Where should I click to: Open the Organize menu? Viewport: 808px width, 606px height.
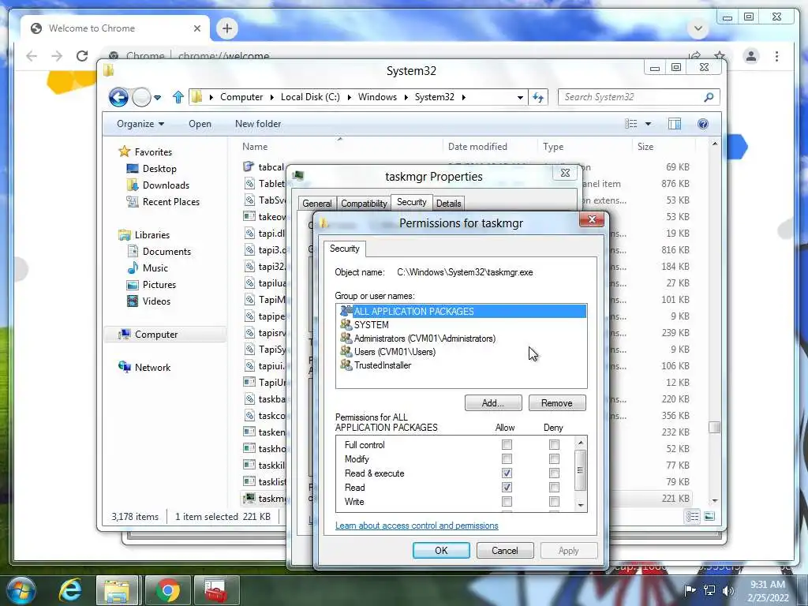point(140,124)
